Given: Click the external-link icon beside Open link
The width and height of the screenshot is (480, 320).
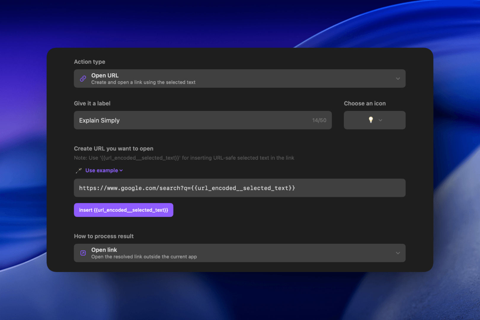Looking at the screenshot, I should (83, 253).
